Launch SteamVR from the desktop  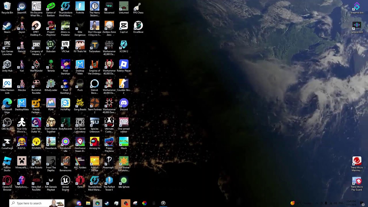[x=22, y=8]
